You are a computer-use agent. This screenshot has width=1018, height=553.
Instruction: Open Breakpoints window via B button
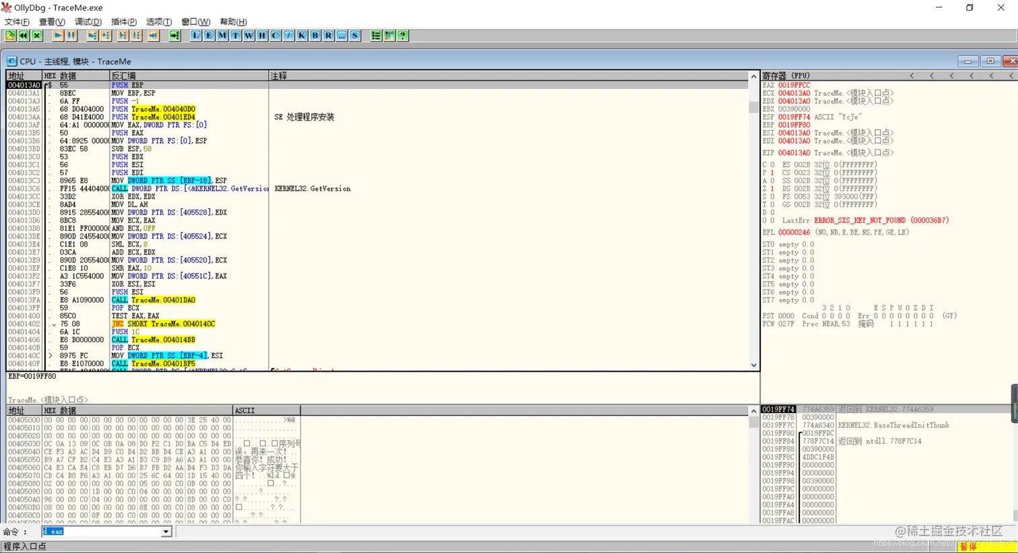point(315,36)
